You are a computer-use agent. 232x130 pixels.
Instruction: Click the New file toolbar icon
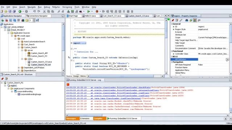point(2,11)
